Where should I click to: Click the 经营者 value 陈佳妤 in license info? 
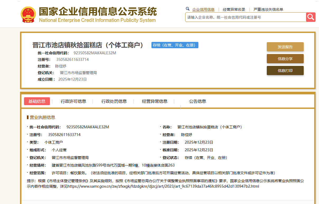[187, 135]
